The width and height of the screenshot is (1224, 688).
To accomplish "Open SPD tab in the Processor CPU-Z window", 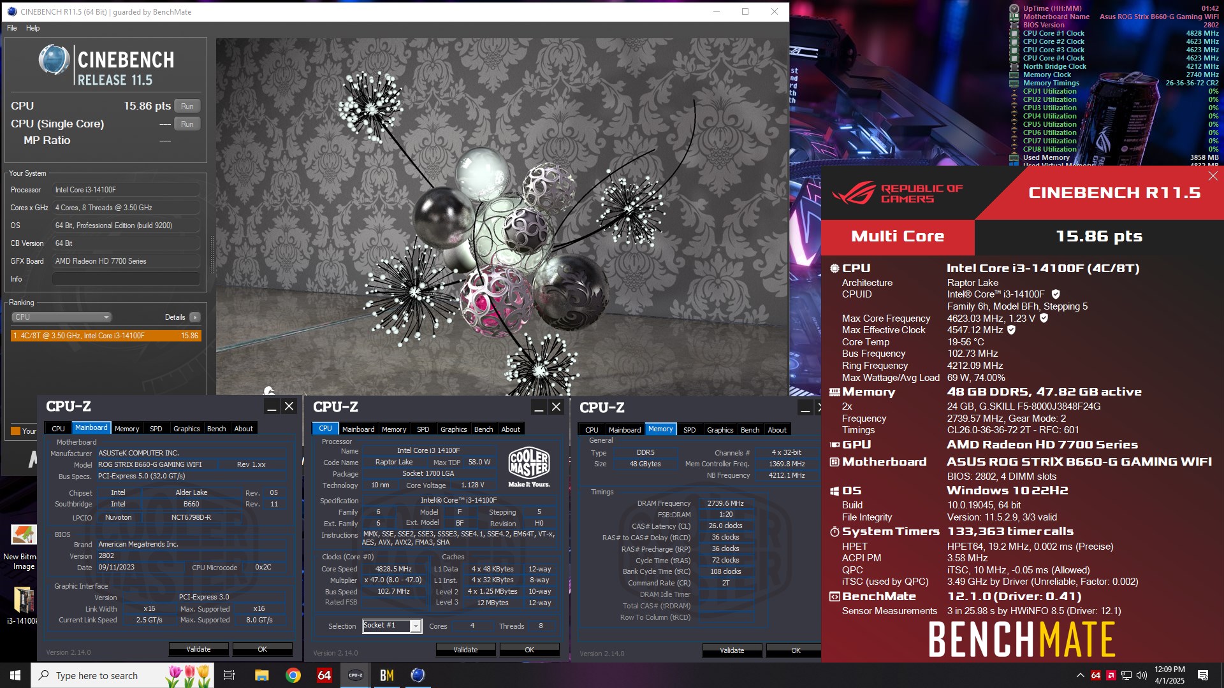I will tap(423, 429).
